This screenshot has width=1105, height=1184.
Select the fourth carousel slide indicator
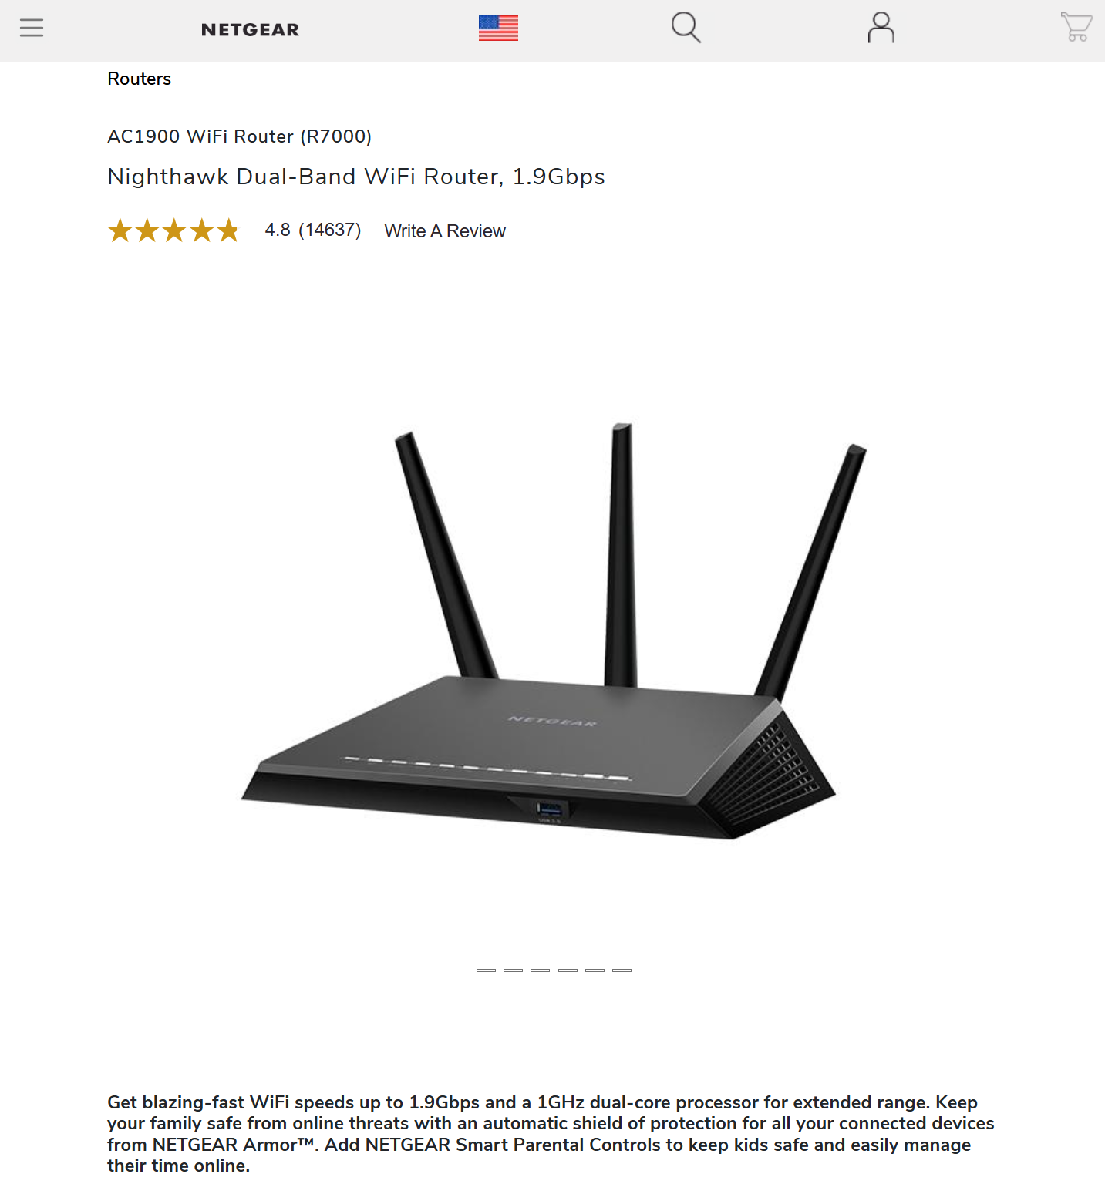568,970
